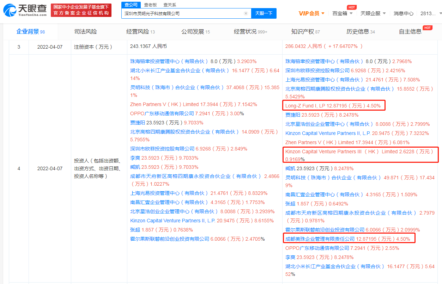Click Long-Z Fund I, LP 4.50% entry
The image size is (442, 284).
(333, 106)
